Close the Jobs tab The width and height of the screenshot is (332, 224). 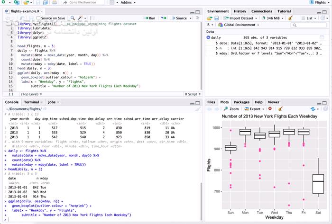pyautogui.click(x=58, y=102)
